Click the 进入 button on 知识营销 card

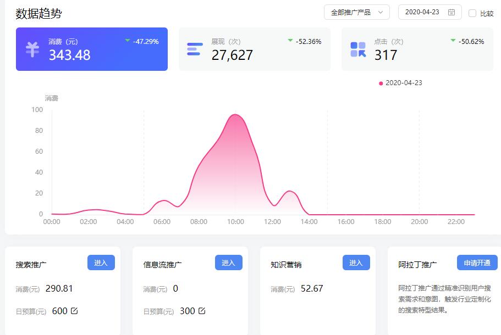[356, 263]
